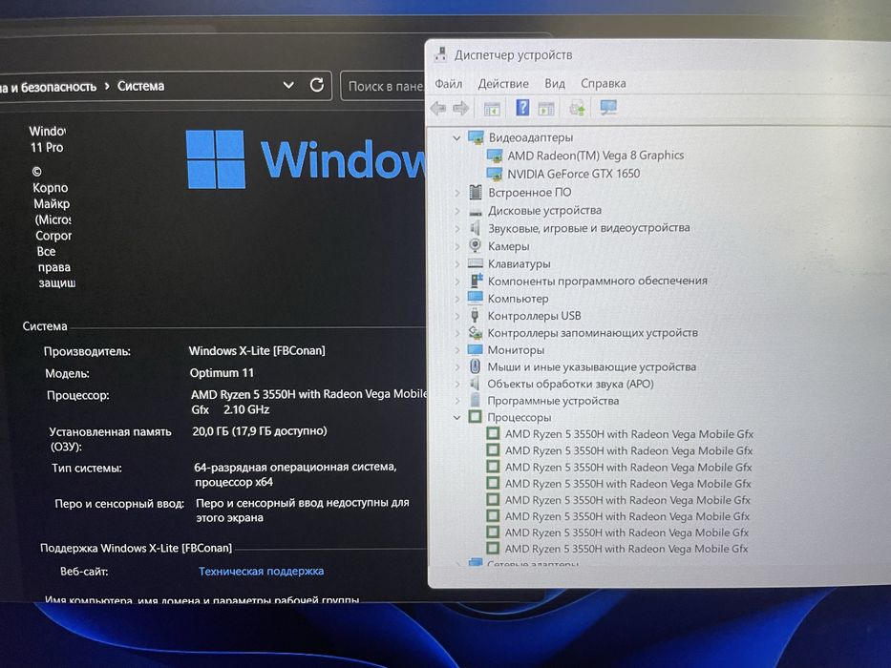Click the Компьютер monitor icon
The image size is (891, 668).
pyautogui.click(x=475, y=298)
